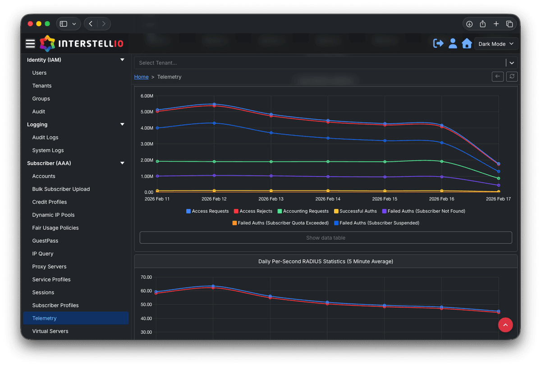
Task: Select Telemetry in the sidebar
Action: click(44, 318)
